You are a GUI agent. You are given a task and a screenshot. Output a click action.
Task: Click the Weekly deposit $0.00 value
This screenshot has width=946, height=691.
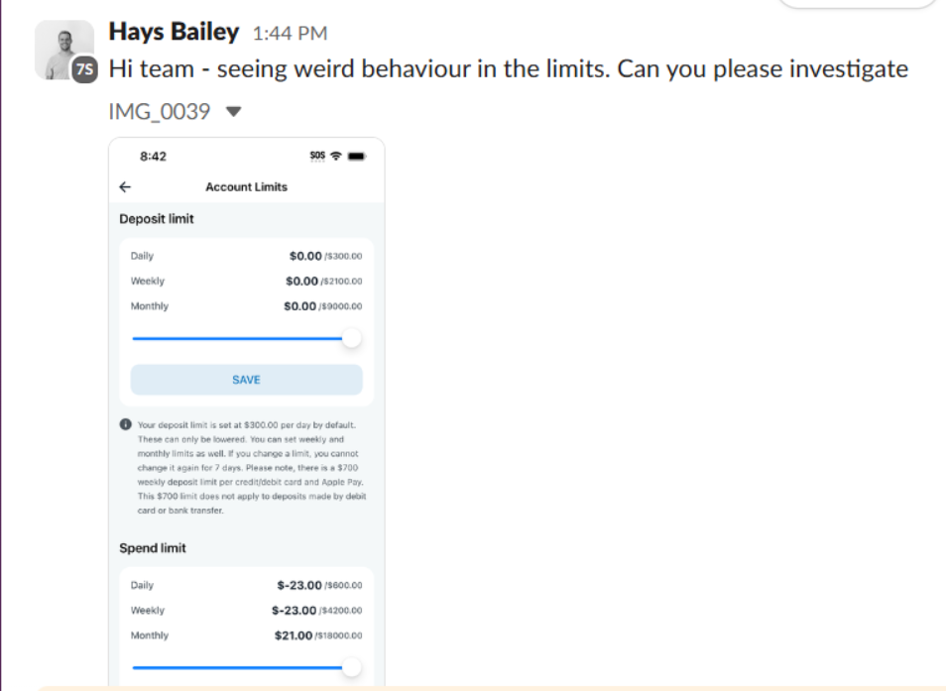[301, 281]
